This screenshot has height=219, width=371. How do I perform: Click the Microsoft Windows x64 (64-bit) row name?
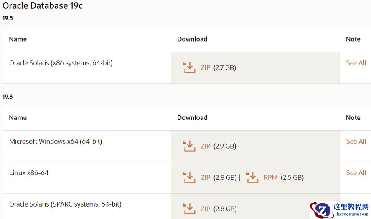coord(56,142)
